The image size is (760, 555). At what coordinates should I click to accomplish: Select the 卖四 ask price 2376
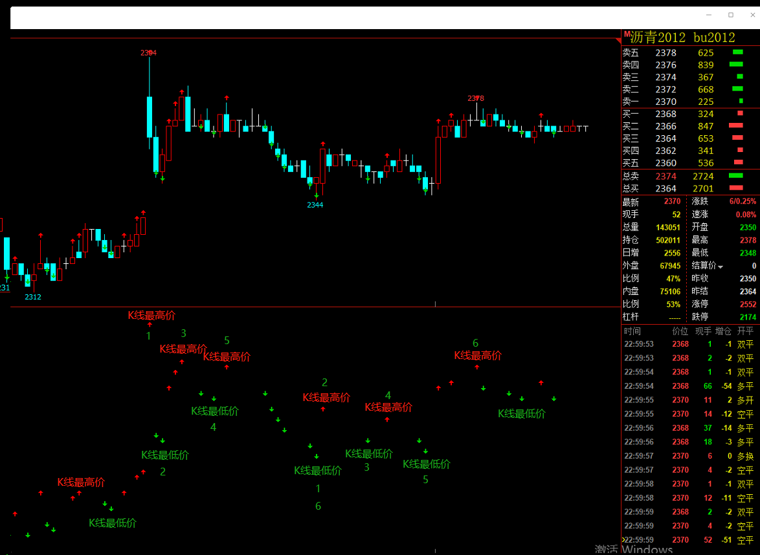(x=665, y=65)
